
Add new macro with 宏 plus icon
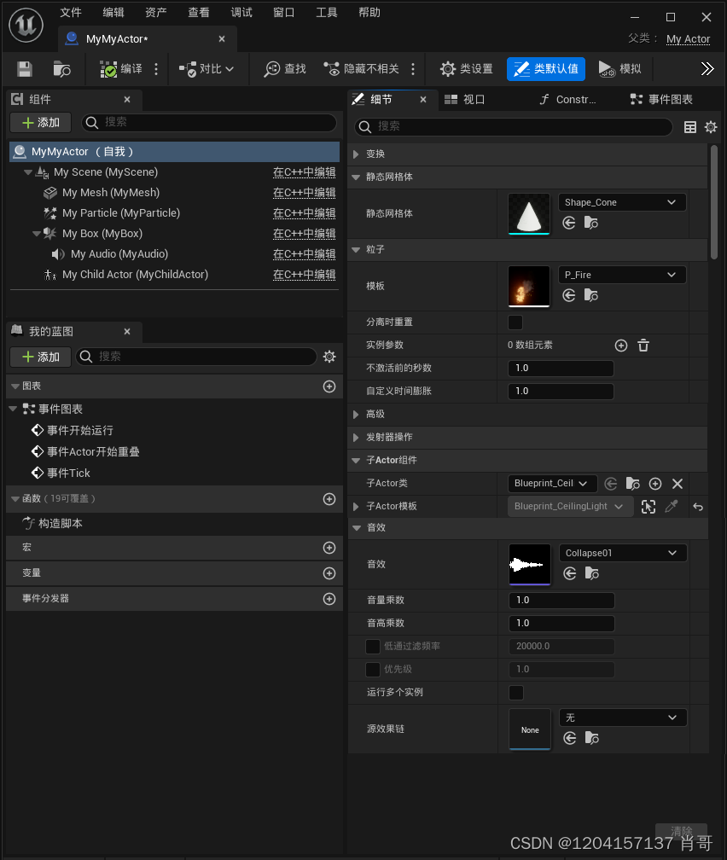329,548
